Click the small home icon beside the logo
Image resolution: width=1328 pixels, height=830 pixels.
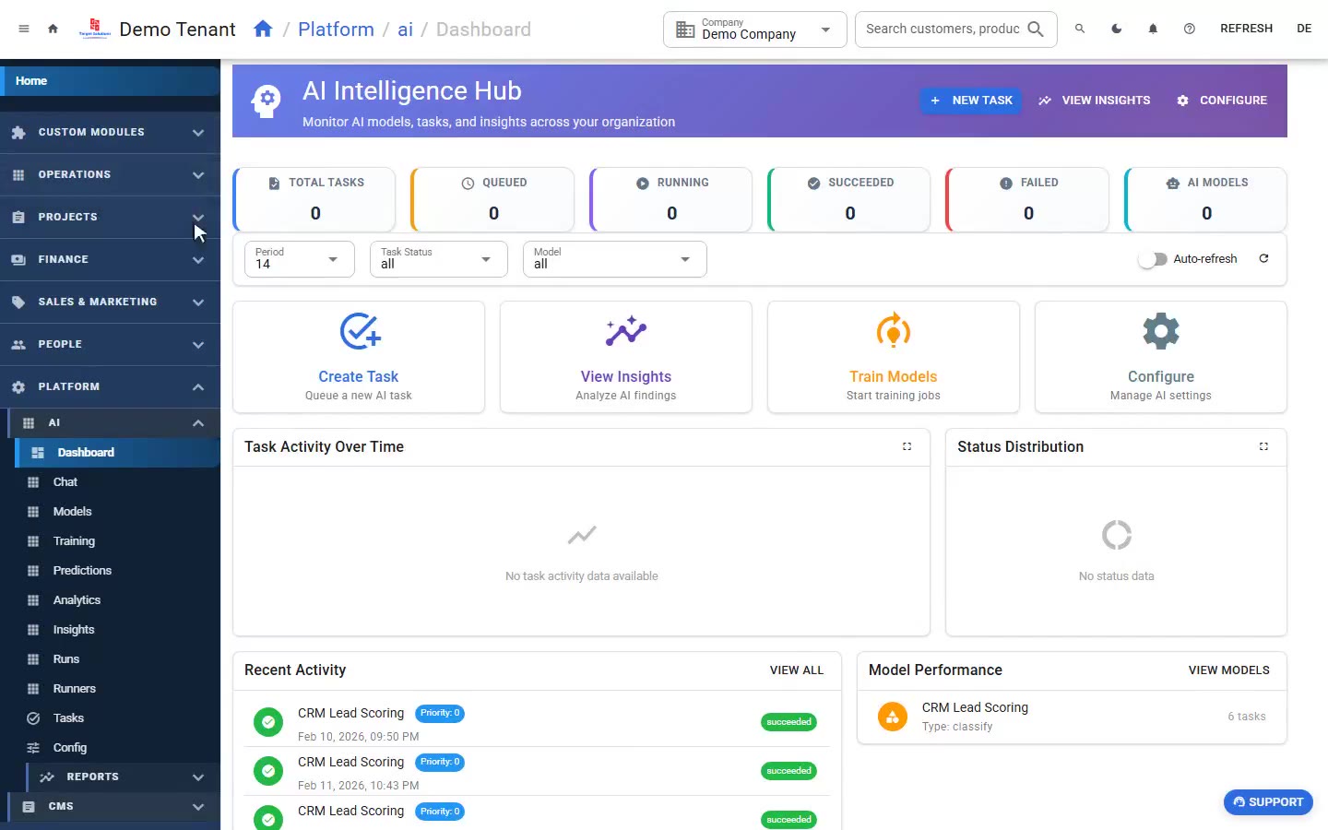53,29
